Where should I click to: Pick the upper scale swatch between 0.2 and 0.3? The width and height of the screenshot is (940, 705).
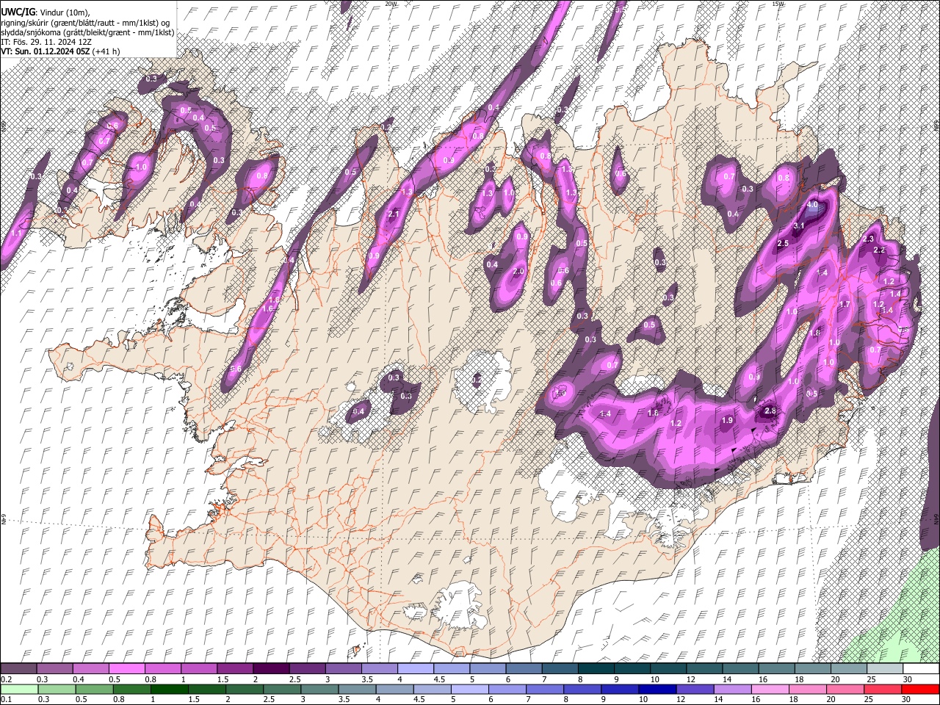tap(18, 669)
